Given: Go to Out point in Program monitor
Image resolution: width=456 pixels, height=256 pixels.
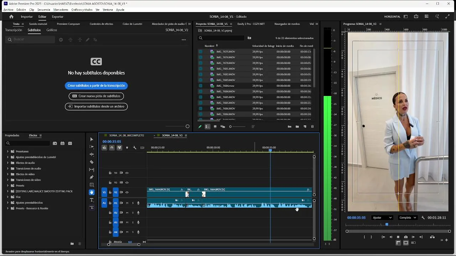Looking at the screenshot, I should (x=421, y=237).
